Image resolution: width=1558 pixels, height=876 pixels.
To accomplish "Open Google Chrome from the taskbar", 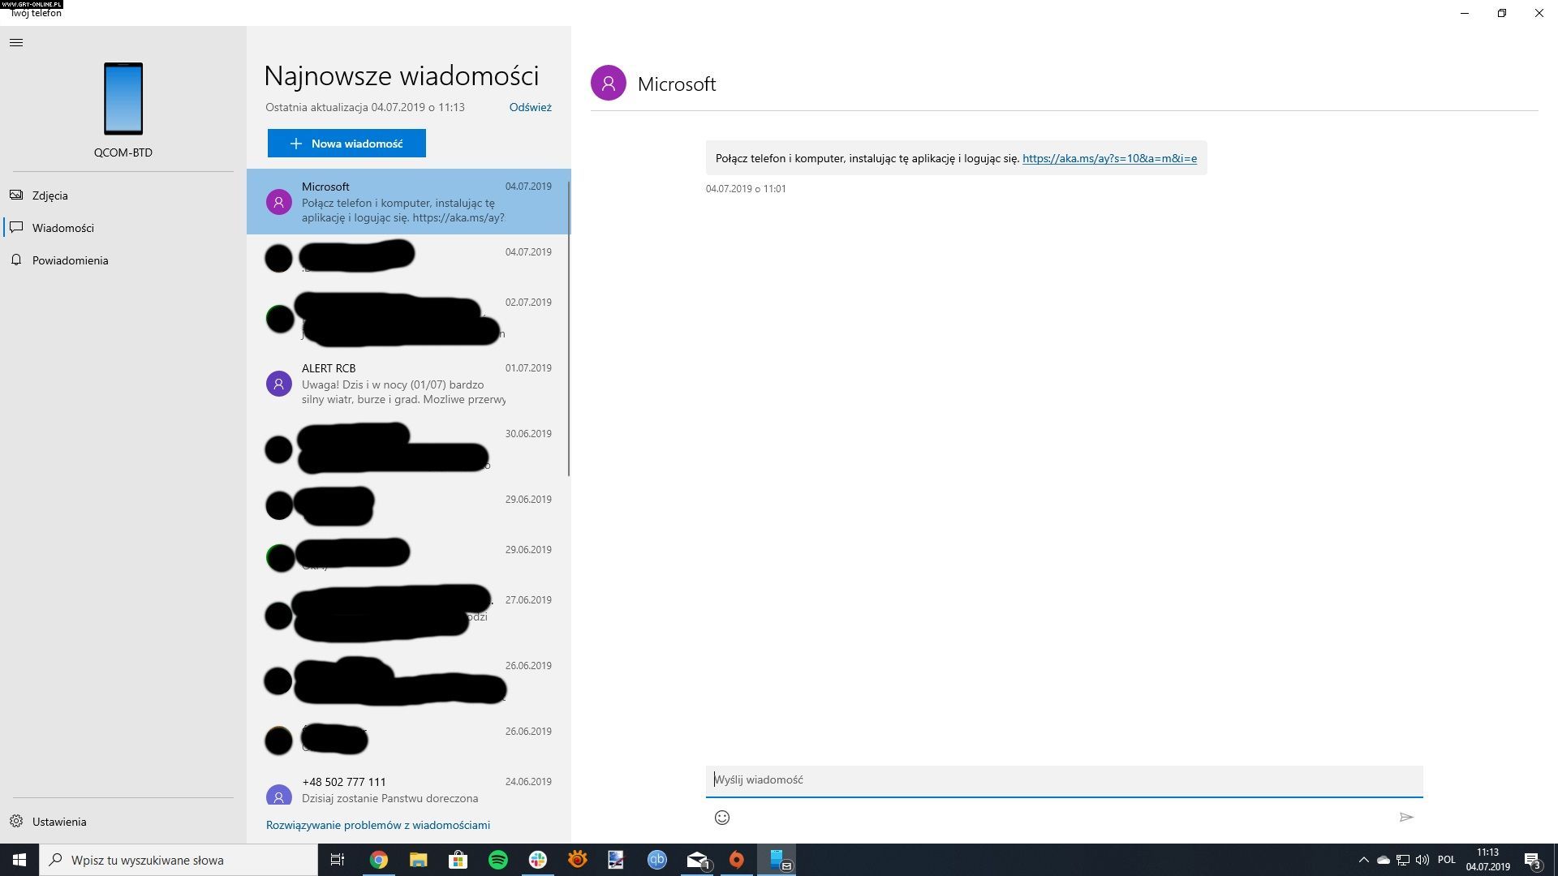I will click(379, 860).
